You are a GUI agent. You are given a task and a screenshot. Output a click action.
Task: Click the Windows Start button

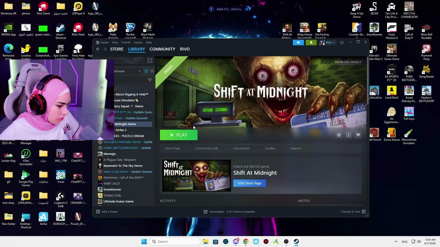click(144, 242)
